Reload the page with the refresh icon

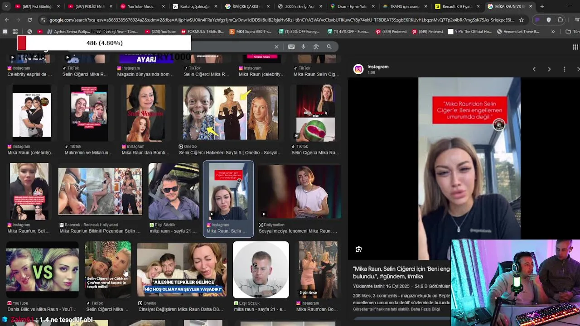click(x=29, y=20)
